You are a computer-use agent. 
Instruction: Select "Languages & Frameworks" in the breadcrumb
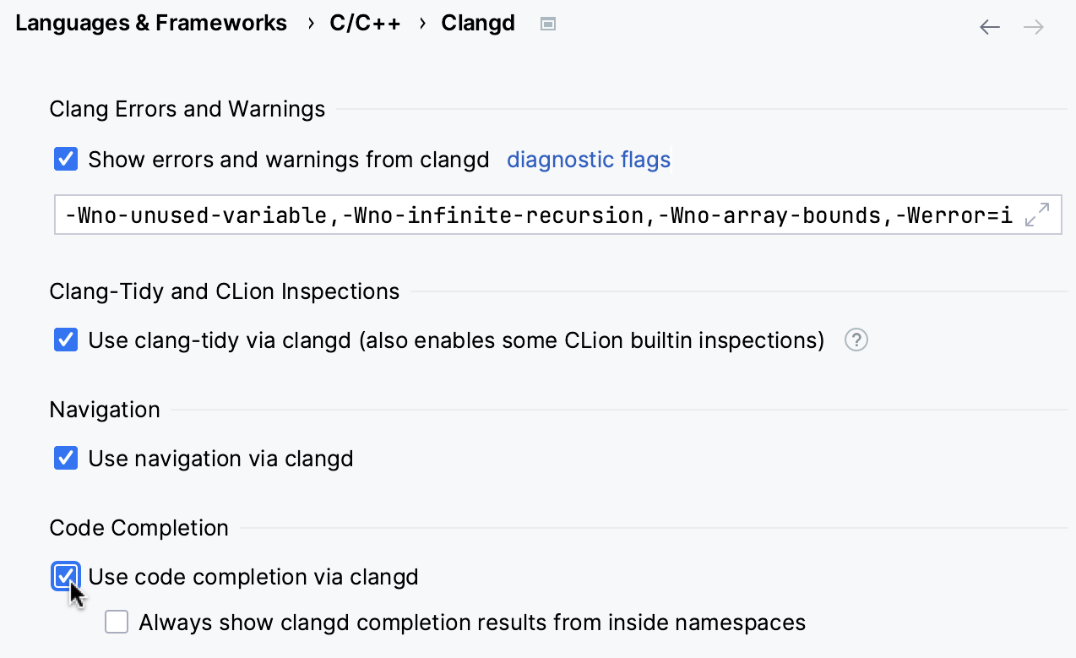pos(151,23)
